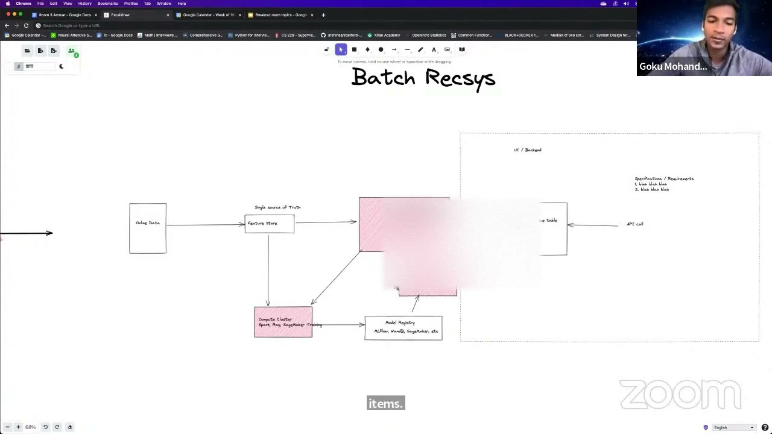Select the arrow selection tool

[341, 49]
